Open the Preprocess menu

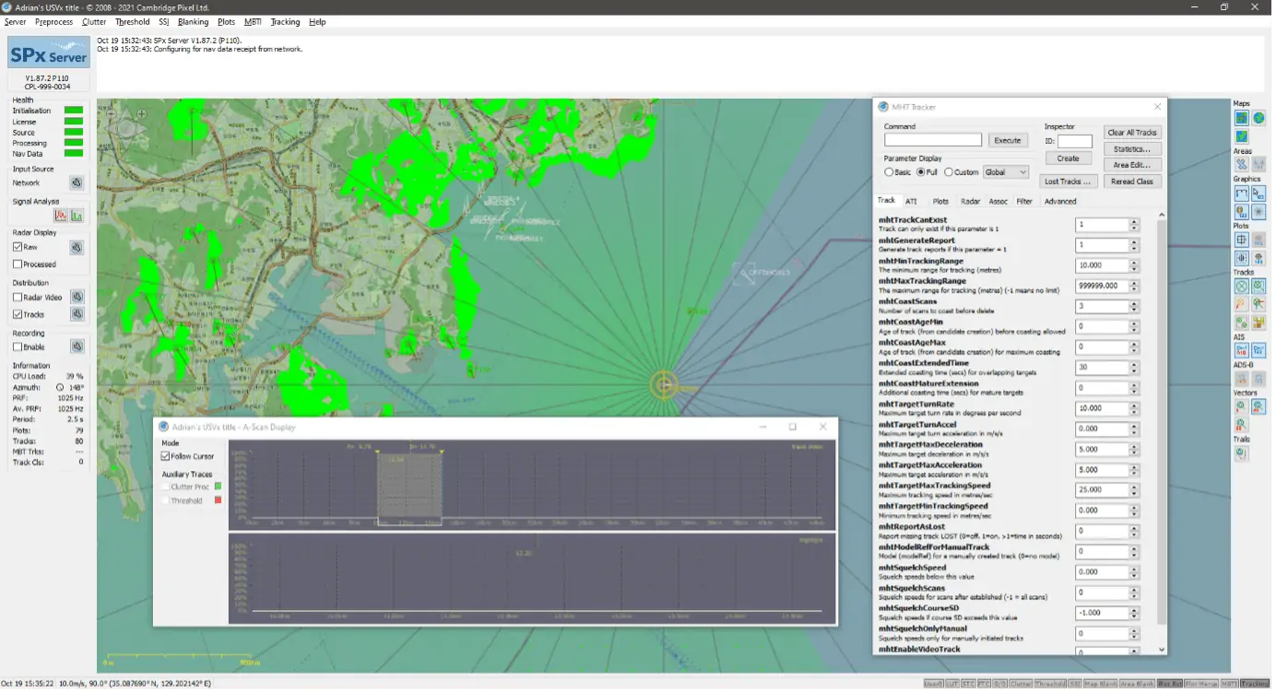[x=53, y=22]
